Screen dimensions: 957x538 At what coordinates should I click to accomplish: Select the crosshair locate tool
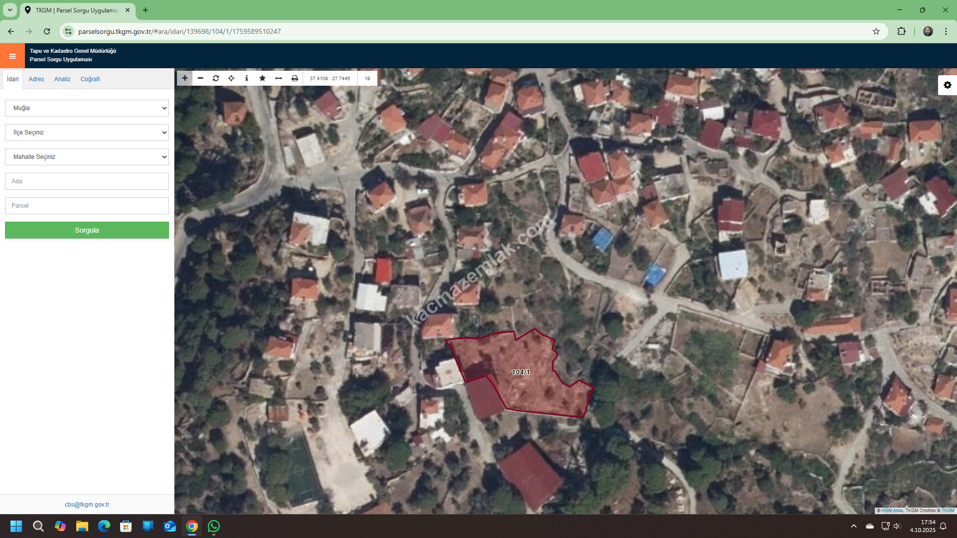pos(231,78)
